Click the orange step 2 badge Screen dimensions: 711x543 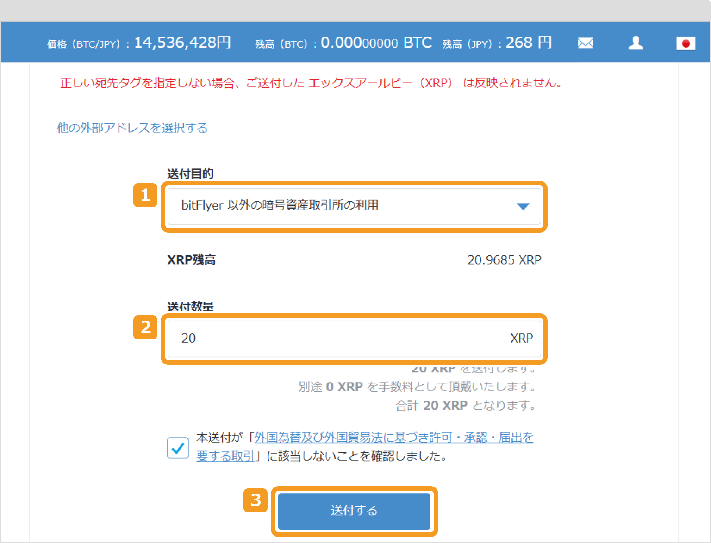coord(145,328)
